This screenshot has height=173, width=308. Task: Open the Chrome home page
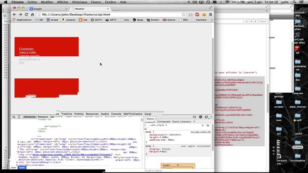[32, 14]
